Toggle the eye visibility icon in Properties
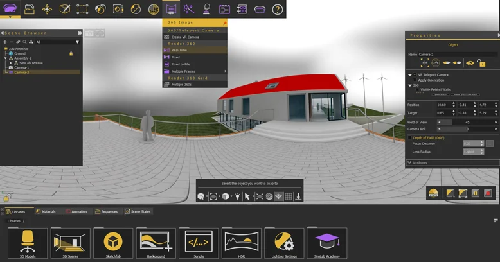This screenshot has width=500, height=262. click(x=470, y=63)
